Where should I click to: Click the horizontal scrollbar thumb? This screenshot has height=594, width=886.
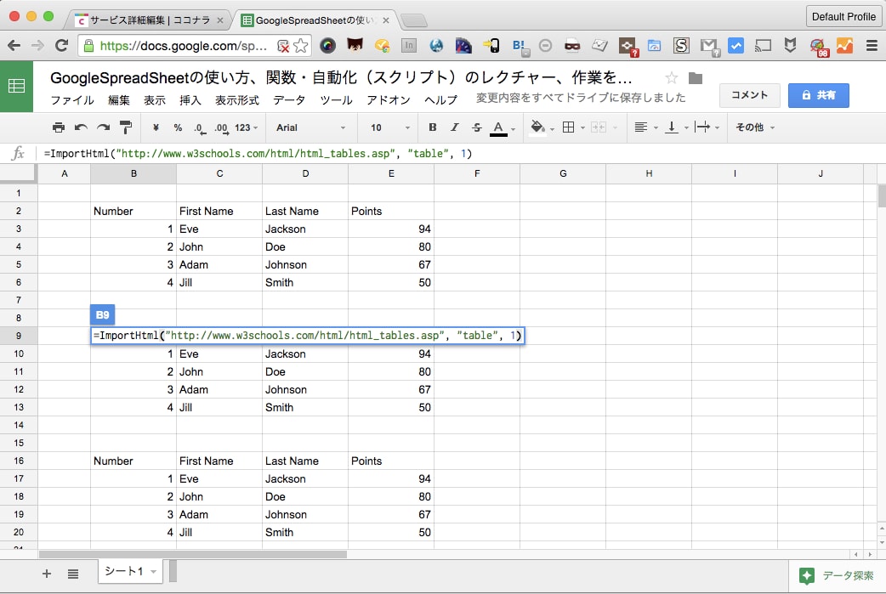pyautogui.click(x=193, y=554)
